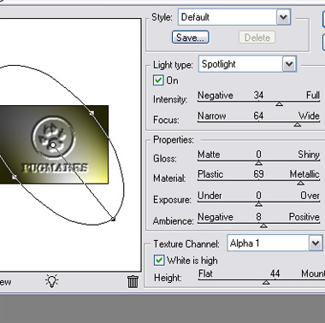Viewport: 325px width, 323px height.
Task: Click the Exposure slider handle
Action: click(258, 204)
